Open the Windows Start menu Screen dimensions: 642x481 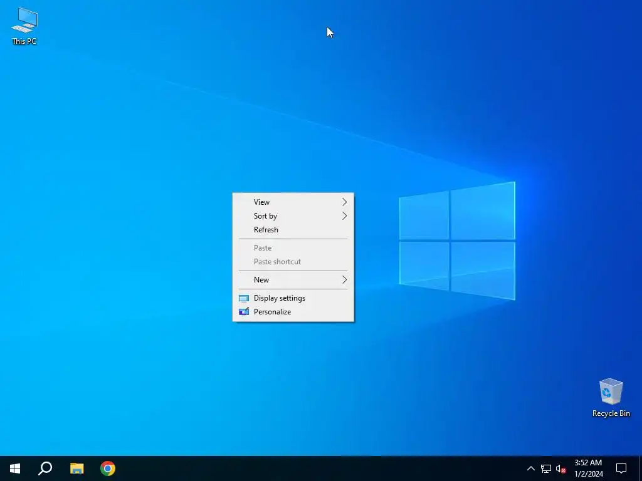point(15,468)
